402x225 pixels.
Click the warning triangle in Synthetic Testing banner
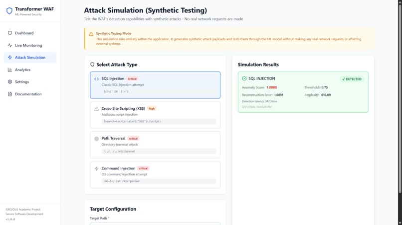coord(91,34)
